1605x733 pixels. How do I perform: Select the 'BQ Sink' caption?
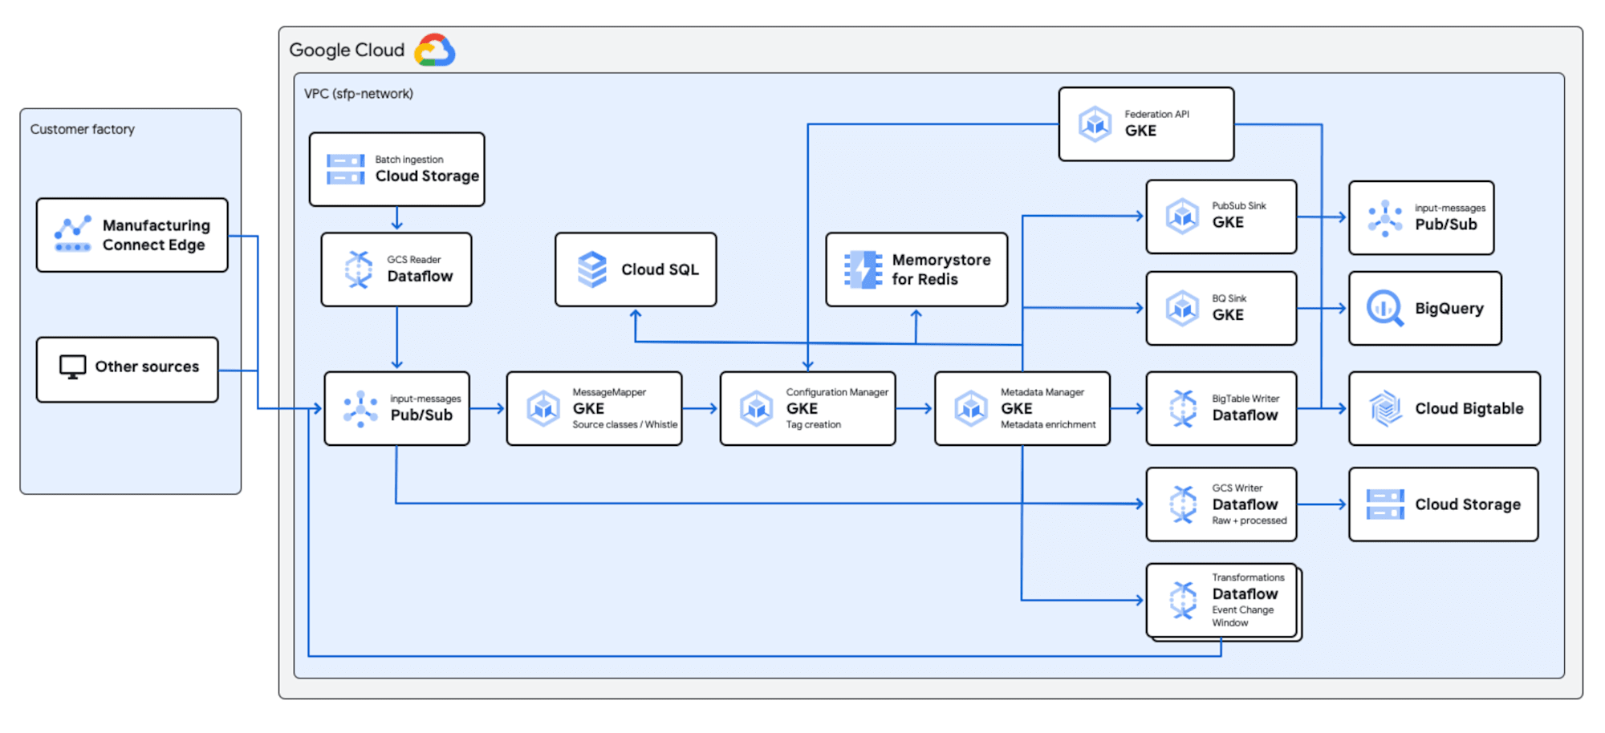1229,298
